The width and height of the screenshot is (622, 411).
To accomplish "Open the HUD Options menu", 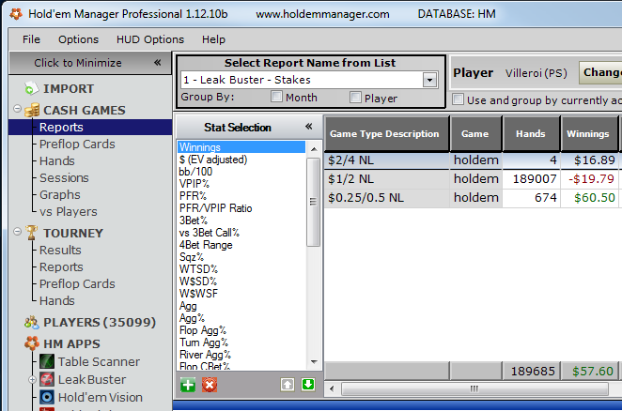I will tap(150, 39).
